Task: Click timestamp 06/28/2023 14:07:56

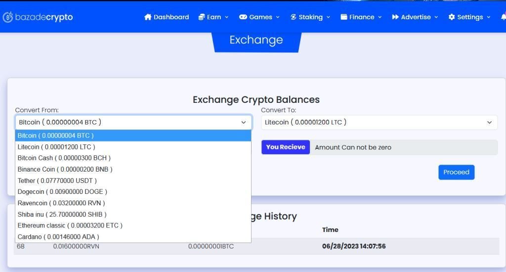Action: tap(354, 246)
